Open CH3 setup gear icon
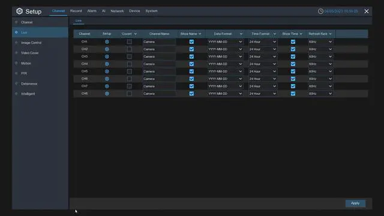 pyautogui.click(x=107, y=56)
